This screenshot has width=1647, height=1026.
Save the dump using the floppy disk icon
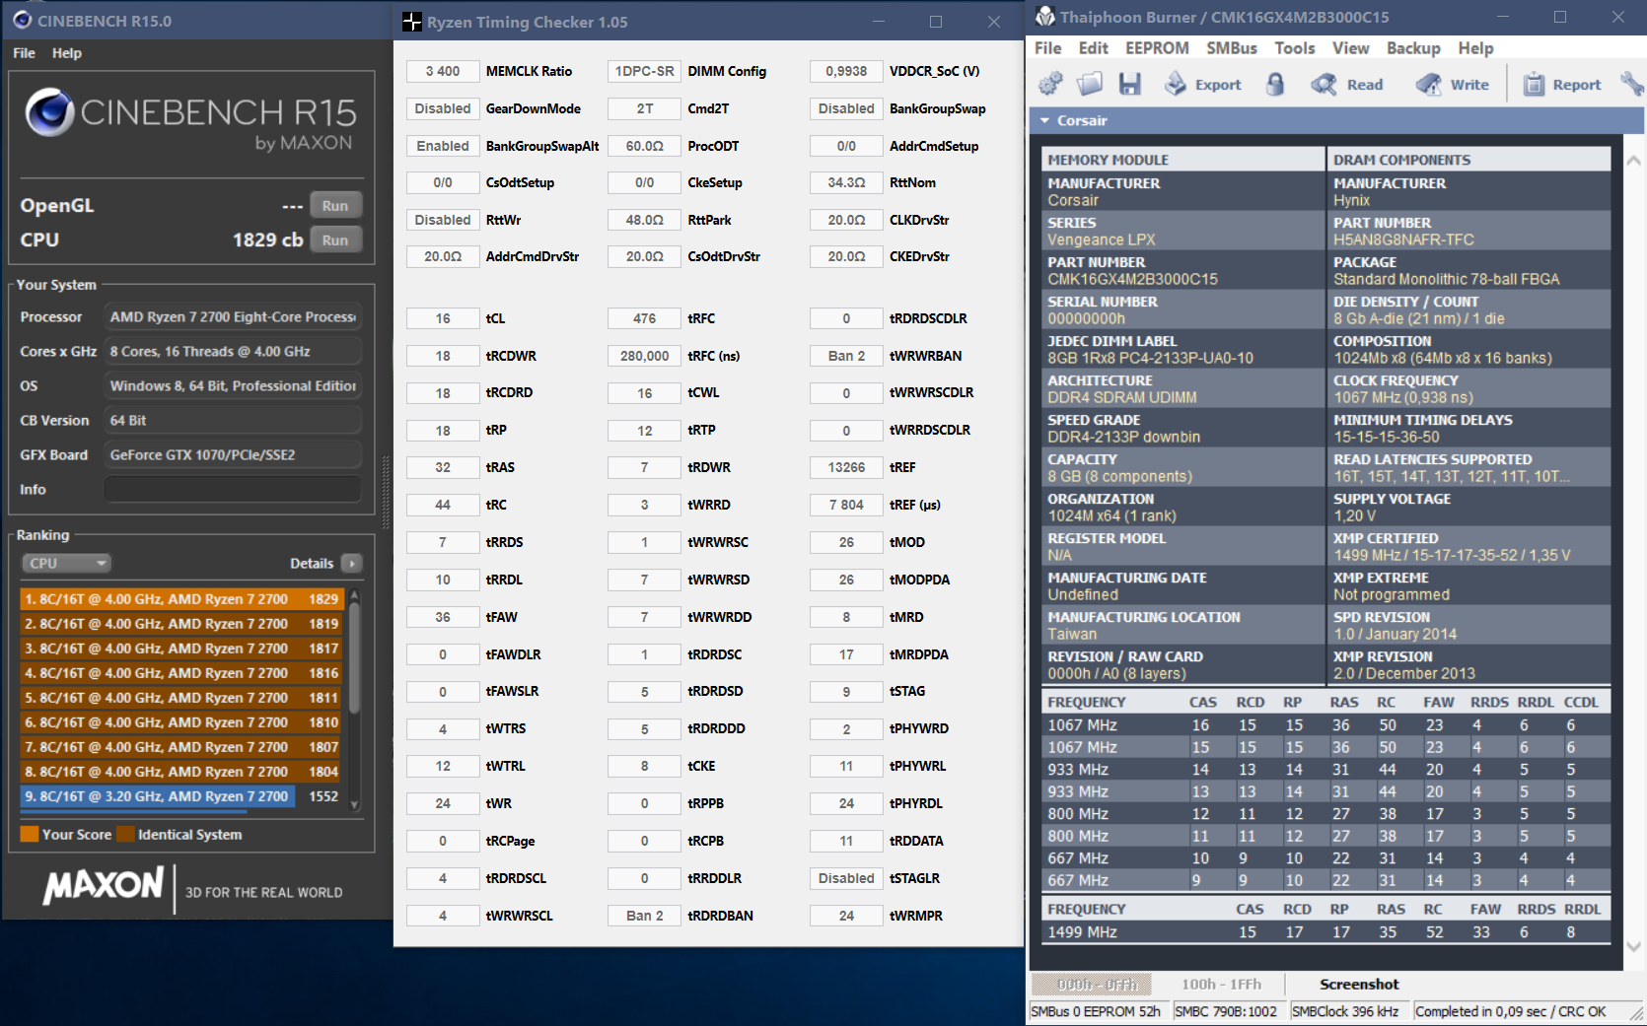1129,85
